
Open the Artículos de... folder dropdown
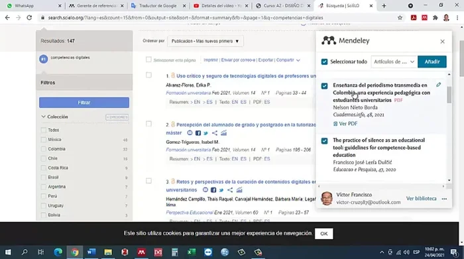point(394,62)
